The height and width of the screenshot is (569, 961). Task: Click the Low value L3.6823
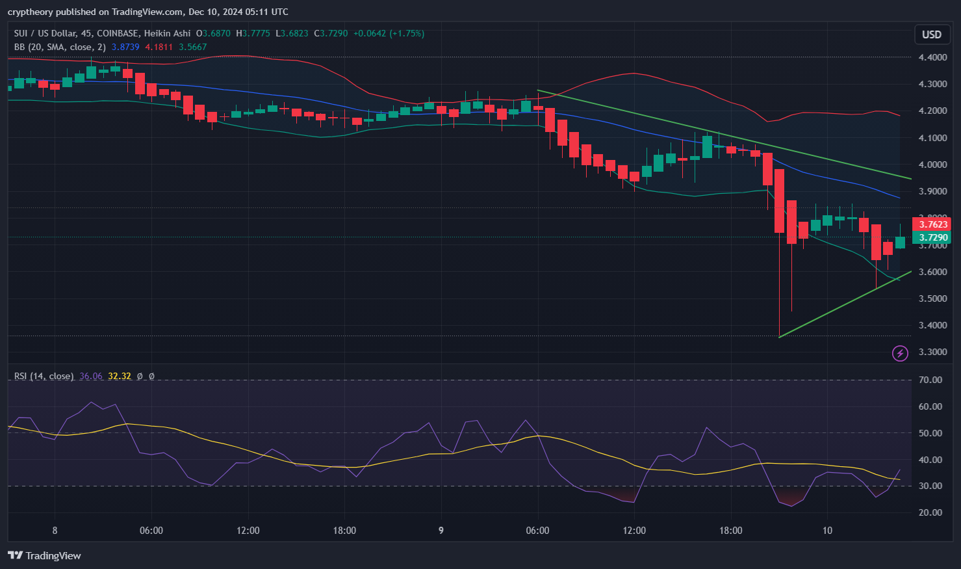point(292,33)
